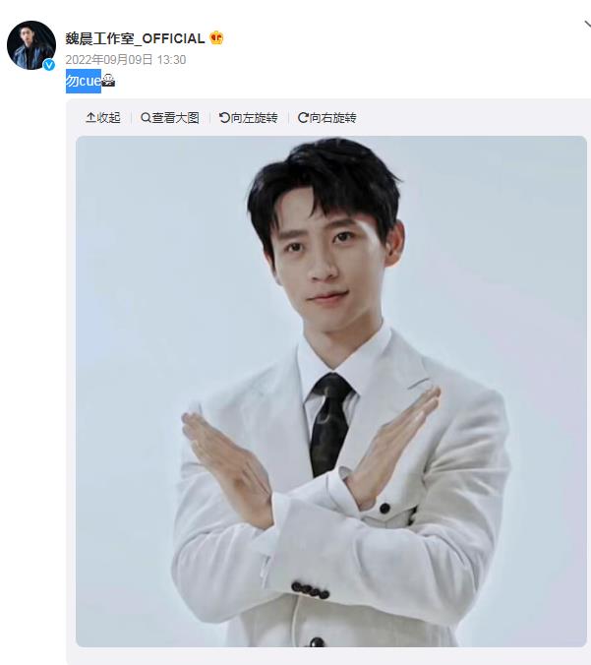The height and width of the screenshot is (665, 591).
Task: Click the counterclockwise rotate arrow icon
Action: (224, 117)
